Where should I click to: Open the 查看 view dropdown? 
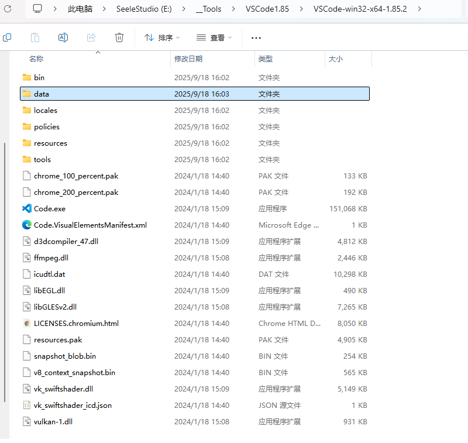tap(214, 37)
